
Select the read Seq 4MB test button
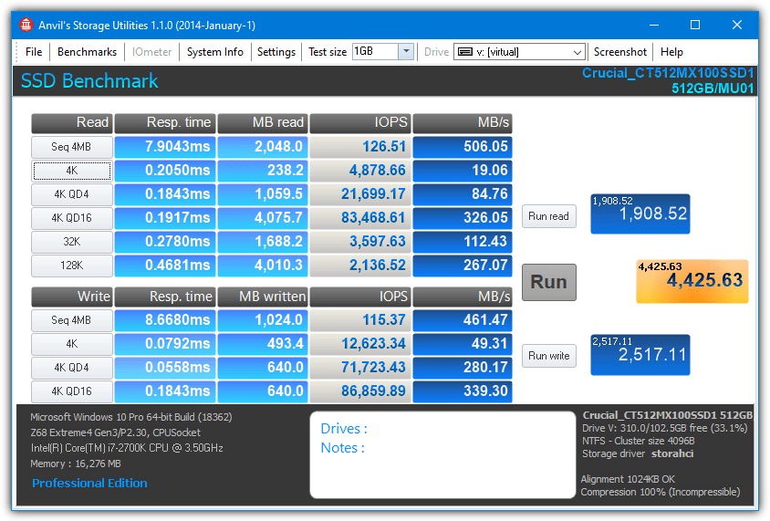[x=72, y=147]
